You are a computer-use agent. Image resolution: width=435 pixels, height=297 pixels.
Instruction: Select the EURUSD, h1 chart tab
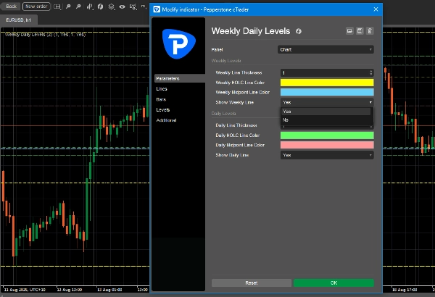[x=19, y=20]
